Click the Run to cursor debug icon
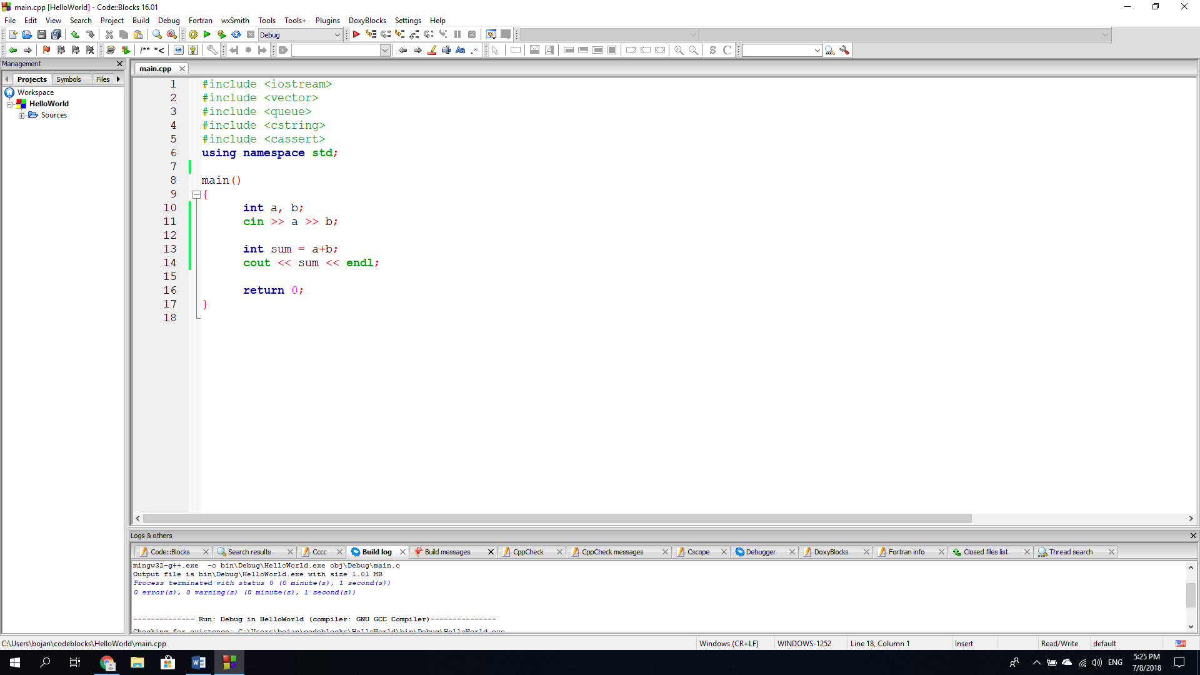 pos(371,35)
